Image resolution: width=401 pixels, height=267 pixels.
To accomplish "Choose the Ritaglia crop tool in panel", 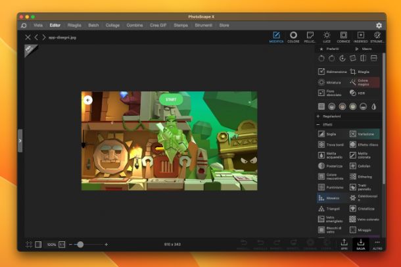I will (x=360, y=72).
